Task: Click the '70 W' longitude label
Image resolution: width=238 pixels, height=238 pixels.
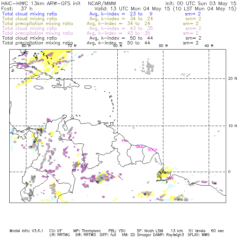Action: (72, 46)
